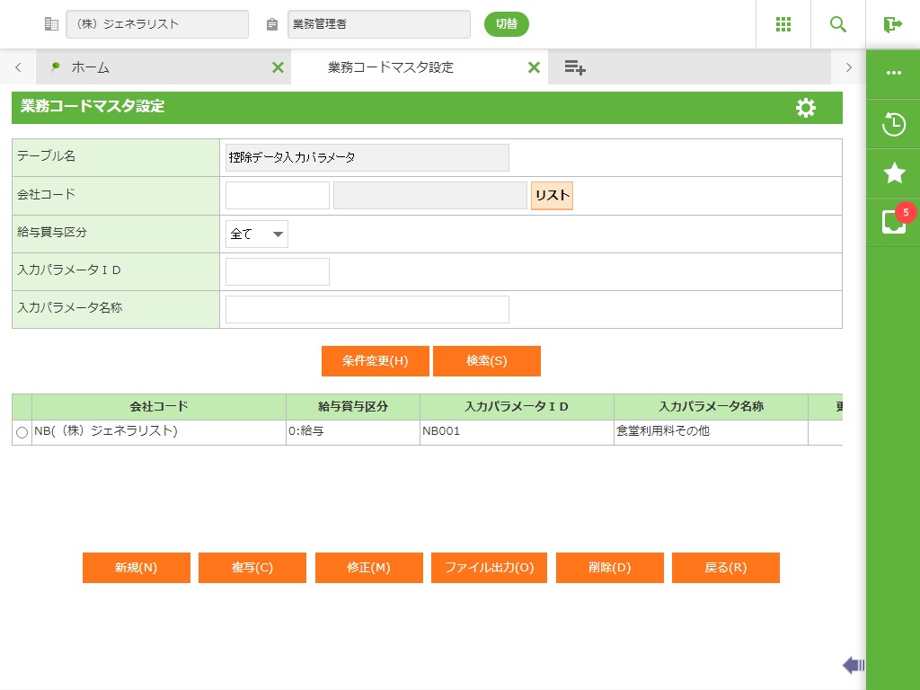Open favorites star icon in sidebar

click(893, 173)
